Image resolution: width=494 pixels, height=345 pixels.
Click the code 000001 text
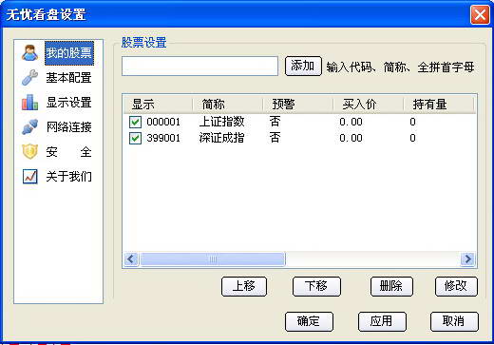(x=163, y=122)
